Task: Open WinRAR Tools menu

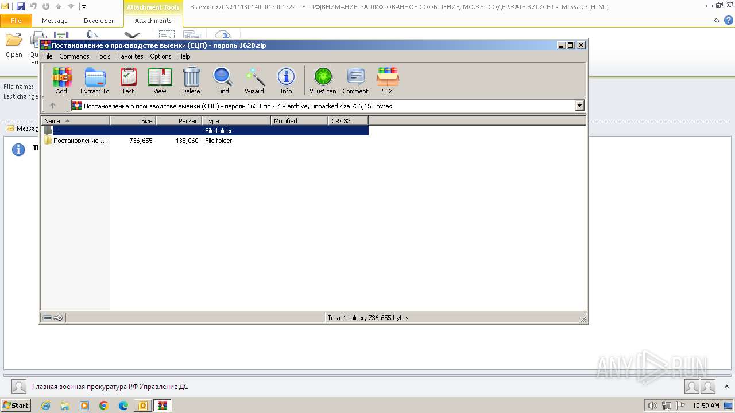Action: click(103, 56)
